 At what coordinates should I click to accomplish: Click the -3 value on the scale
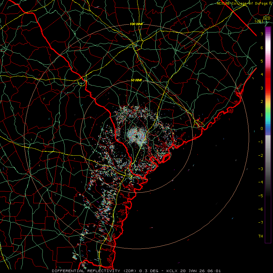tap(261, 169)
